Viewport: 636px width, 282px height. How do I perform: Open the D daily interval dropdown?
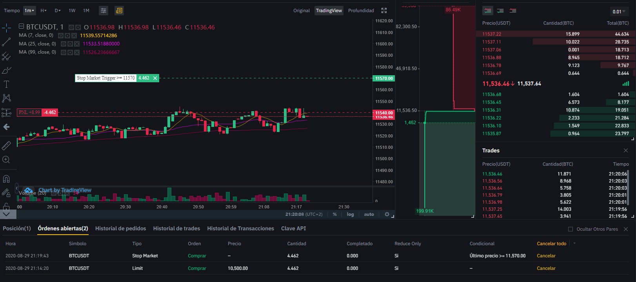tap(58, 11)
